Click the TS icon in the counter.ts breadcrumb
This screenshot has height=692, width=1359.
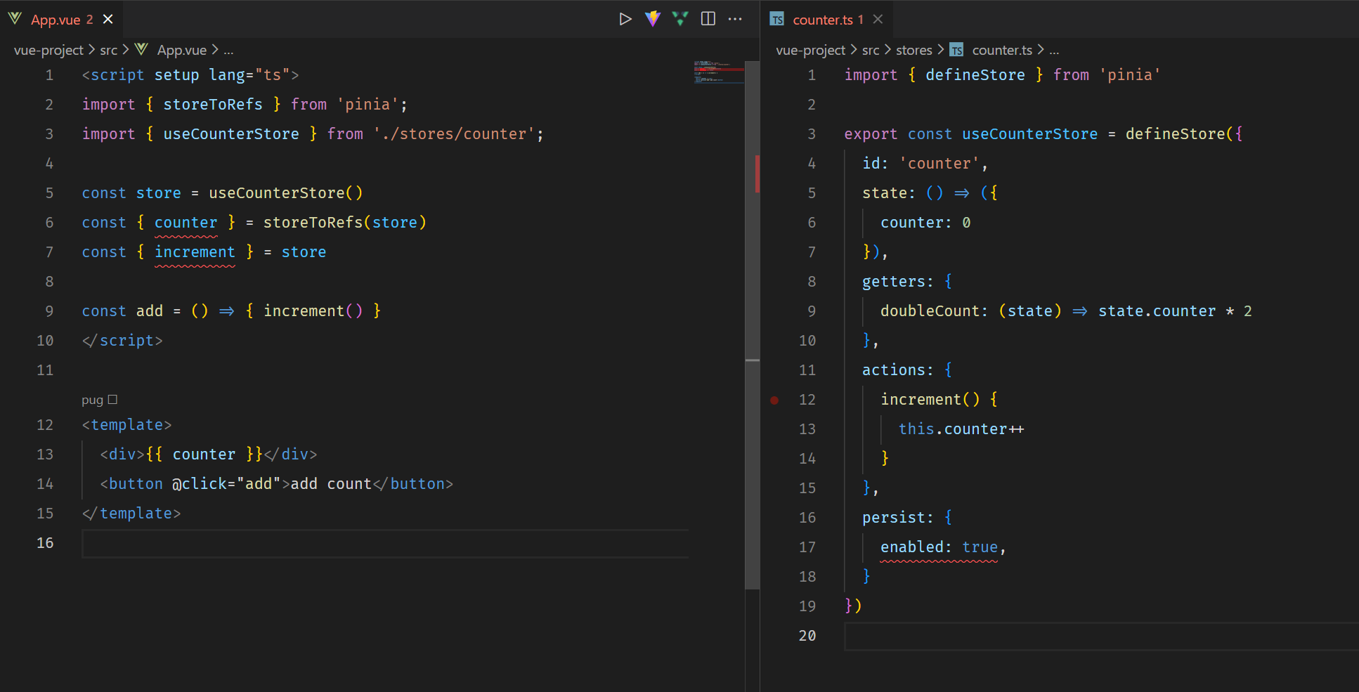(956, 49)
